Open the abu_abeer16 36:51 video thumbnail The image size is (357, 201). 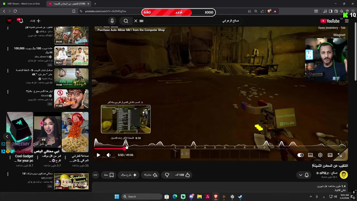click(71, 56)
